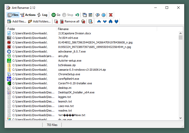Click the disabled Stop button
Image resolution: width=189 pixels, height=133 pixels.
(x=68, y=15)
